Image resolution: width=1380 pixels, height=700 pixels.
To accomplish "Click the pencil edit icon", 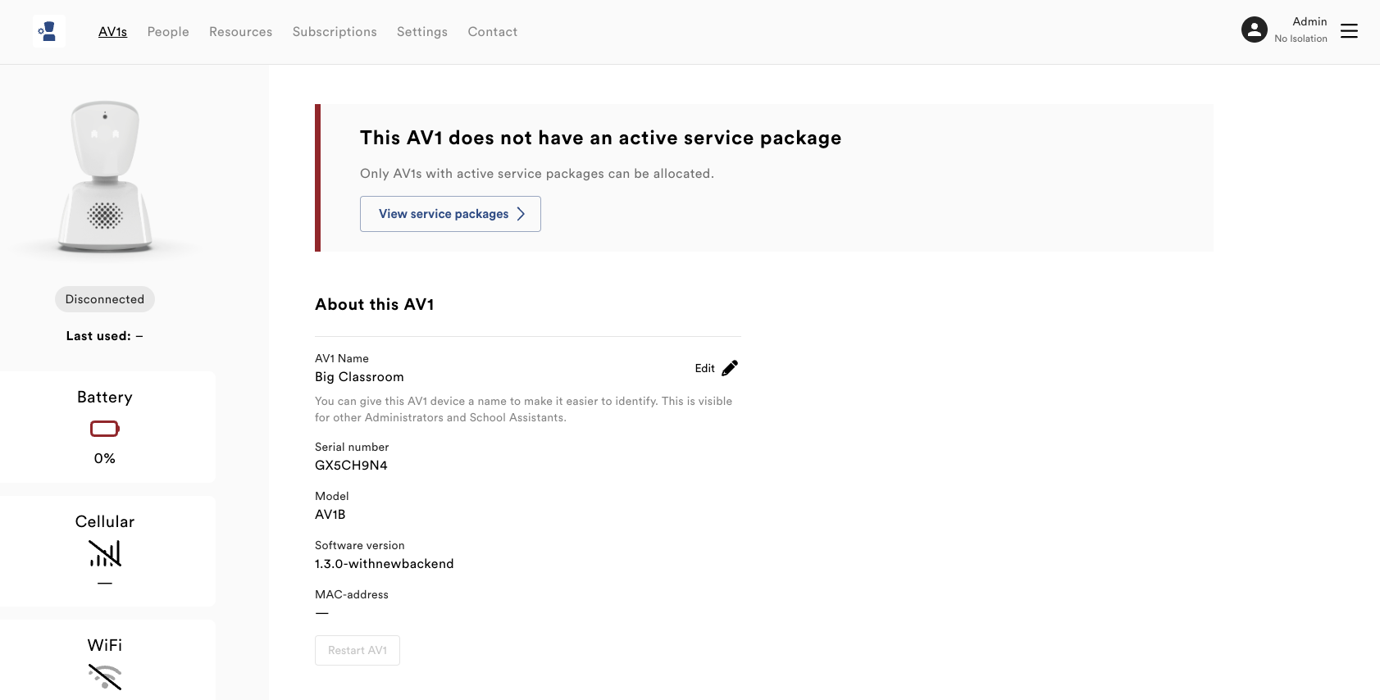I will click(730, 368).
